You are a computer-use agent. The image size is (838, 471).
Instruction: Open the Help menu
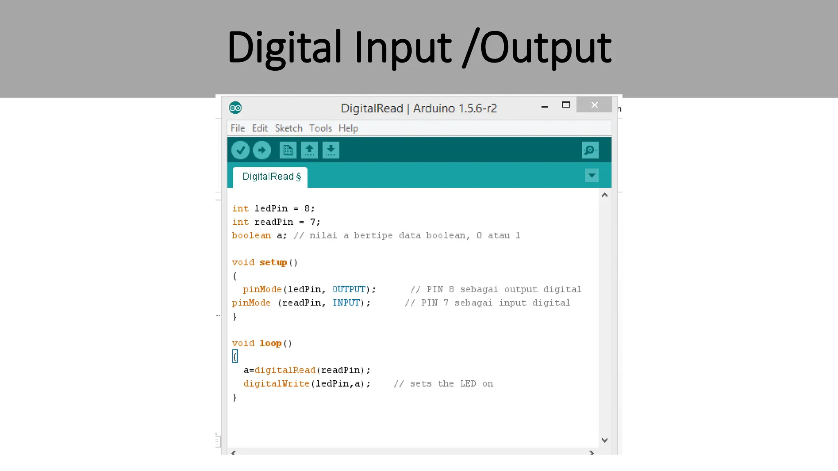tap(348, 128)
